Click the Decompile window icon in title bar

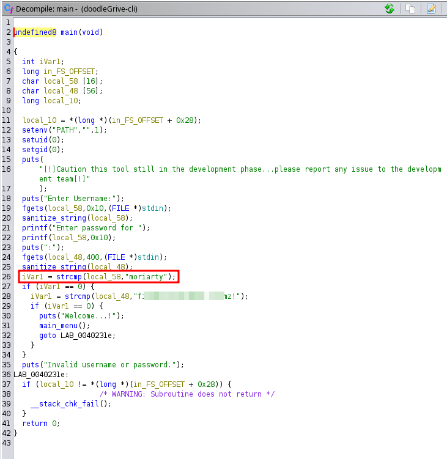(x=9, y=9)
